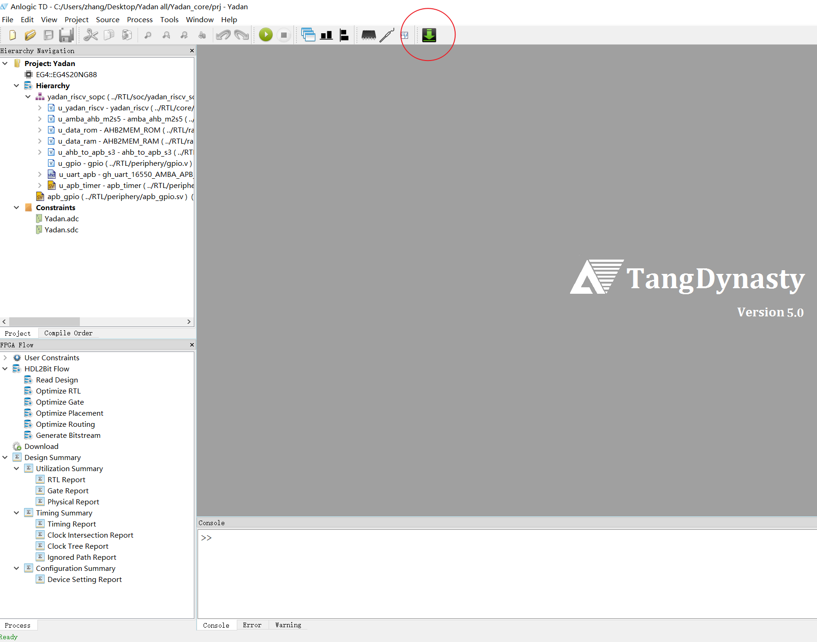Collapse the Project: Yadan tree node
Screen dimensions: 817x642
click(5, 63)
